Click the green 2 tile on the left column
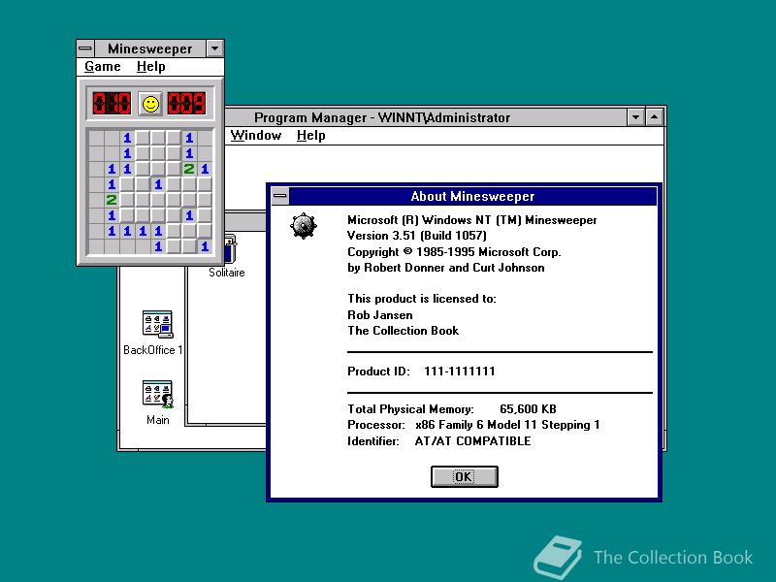This screenshot has width=776, height=582. coord(112,200)
